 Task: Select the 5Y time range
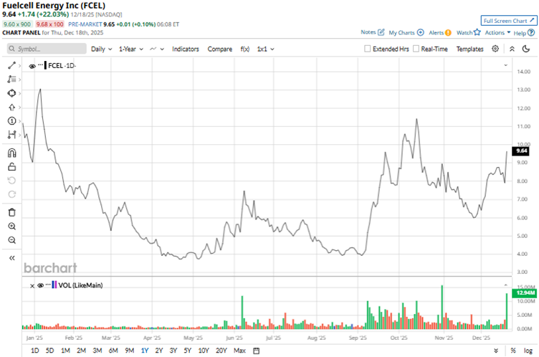click(187, 351)
